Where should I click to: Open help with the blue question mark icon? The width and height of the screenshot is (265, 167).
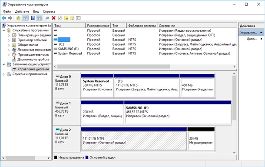[33, 18]
